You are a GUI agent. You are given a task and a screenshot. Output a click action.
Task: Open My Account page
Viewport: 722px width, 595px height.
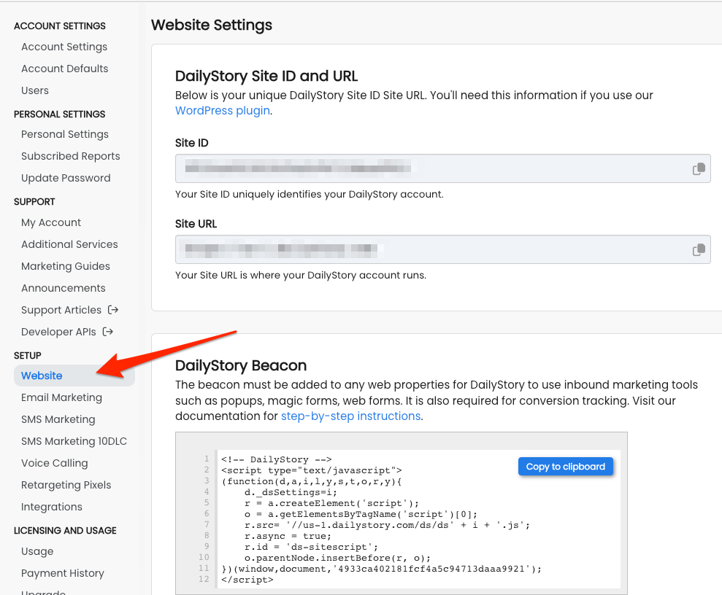click(51, 222)
